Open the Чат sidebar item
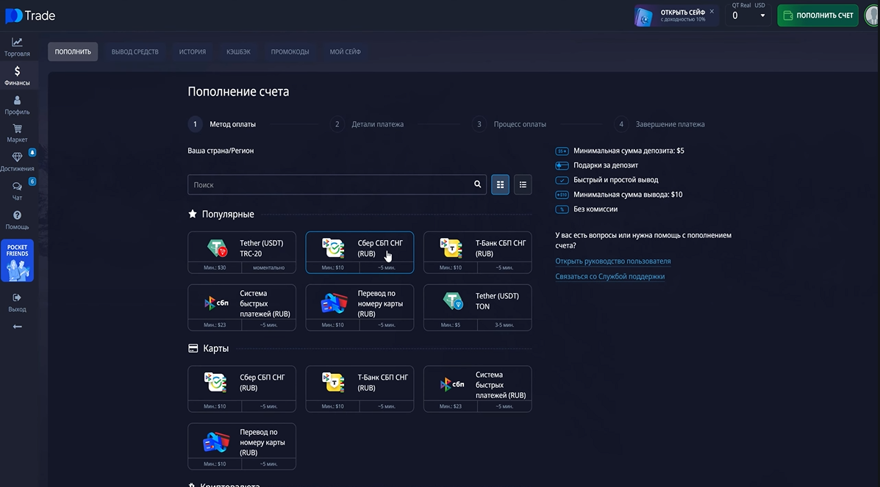The width and height of the screenshot is (880, 487). point(17,191)
